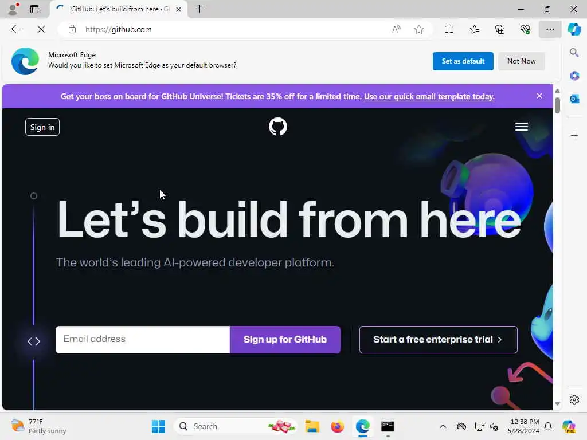Image resolution: width=587 pixels, height=440 pixels.
Task: Open Collections panel
Action: (500, 29)
